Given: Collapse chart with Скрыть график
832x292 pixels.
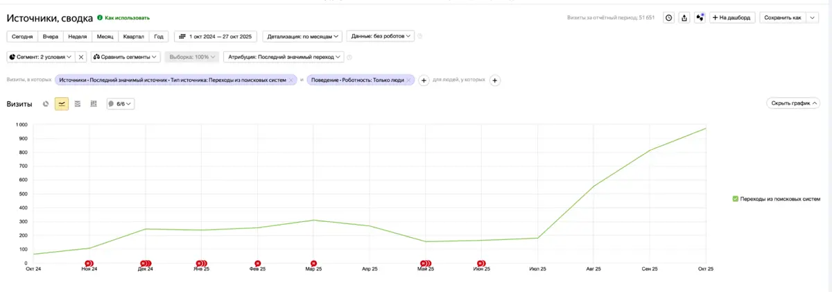Looking at the screenshot, I should 794,103.
